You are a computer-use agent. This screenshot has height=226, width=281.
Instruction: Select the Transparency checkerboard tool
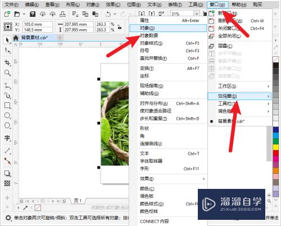7,183
